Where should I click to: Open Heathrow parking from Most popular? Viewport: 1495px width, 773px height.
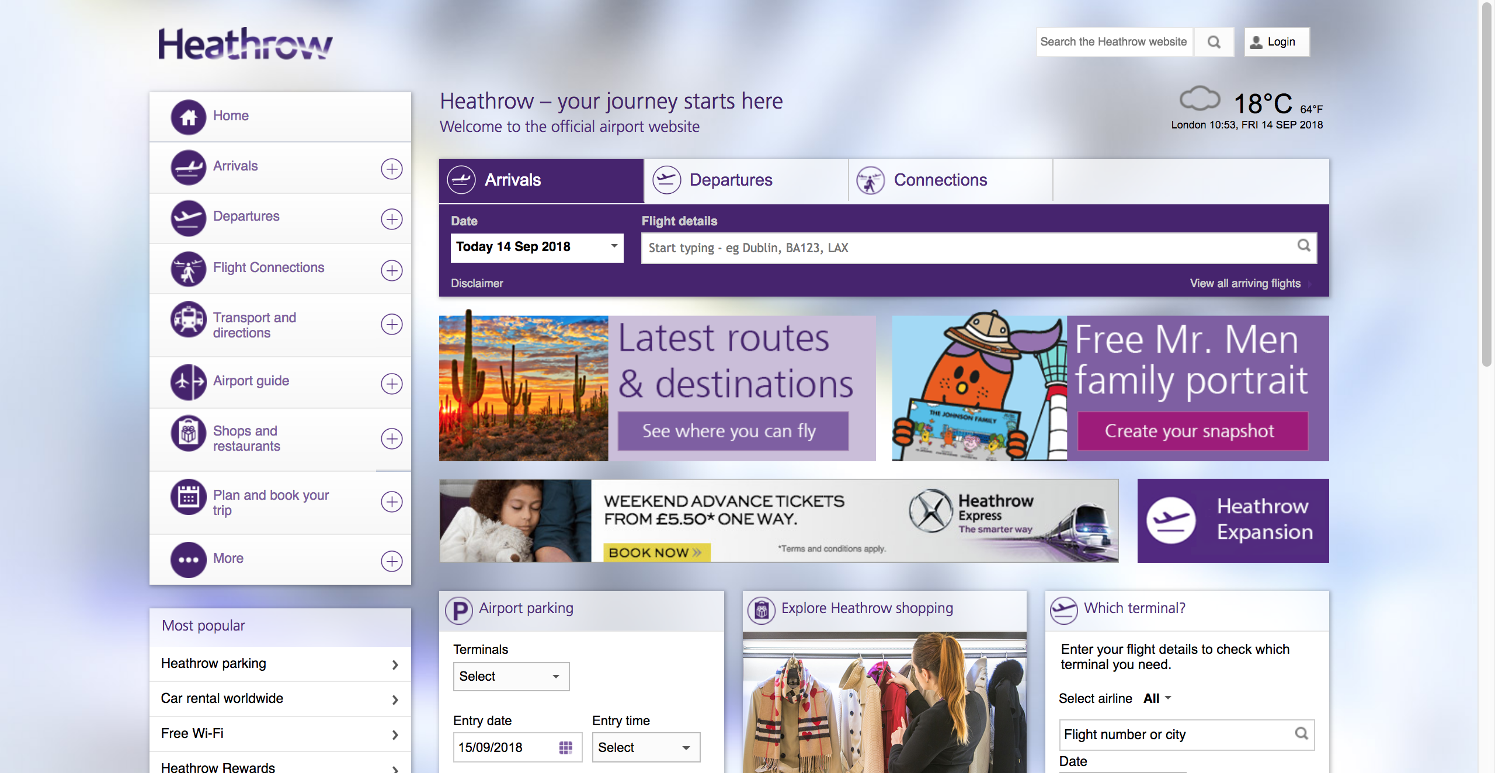coord(280,664)
